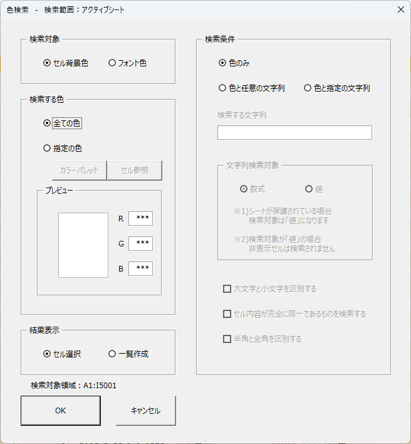The image size is (411, 444).
Task: Click the white color preview box
Action: [83, 245]
